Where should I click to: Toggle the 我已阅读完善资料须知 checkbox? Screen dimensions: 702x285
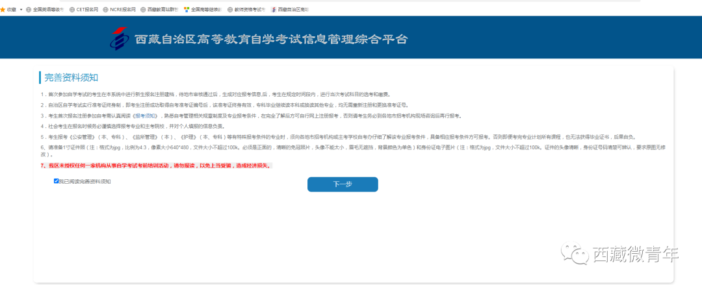(x=57, y=181)
